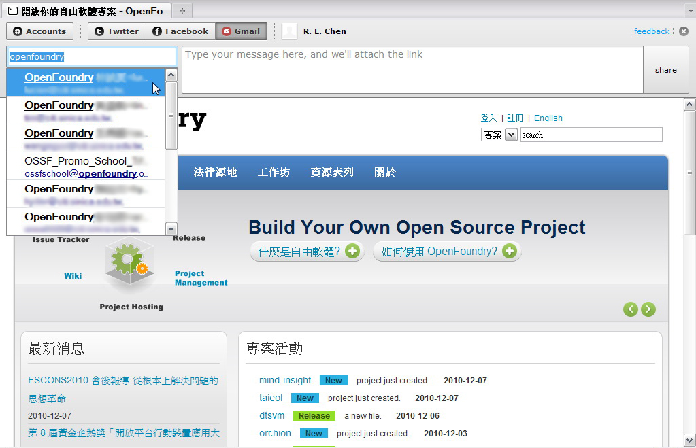Choose the OSSF_Promo_School contact suggestion
696x448 pixels.
tap(86, 167)
